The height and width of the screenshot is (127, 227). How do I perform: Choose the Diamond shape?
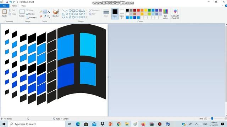click(x=67, y=14)
